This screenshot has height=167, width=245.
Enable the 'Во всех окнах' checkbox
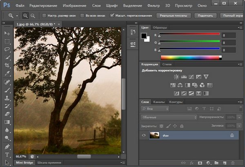[81, 16]
